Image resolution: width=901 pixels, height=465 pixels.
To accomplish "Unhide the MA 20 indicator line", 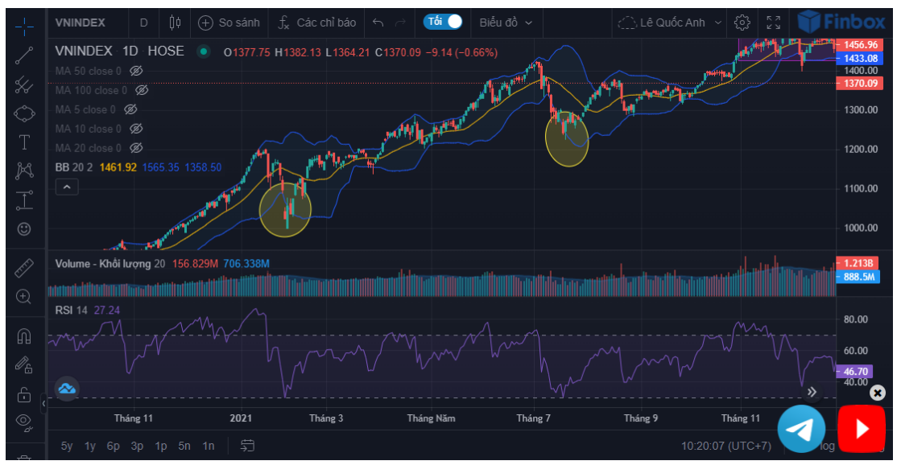I will (x=136, y=148).
